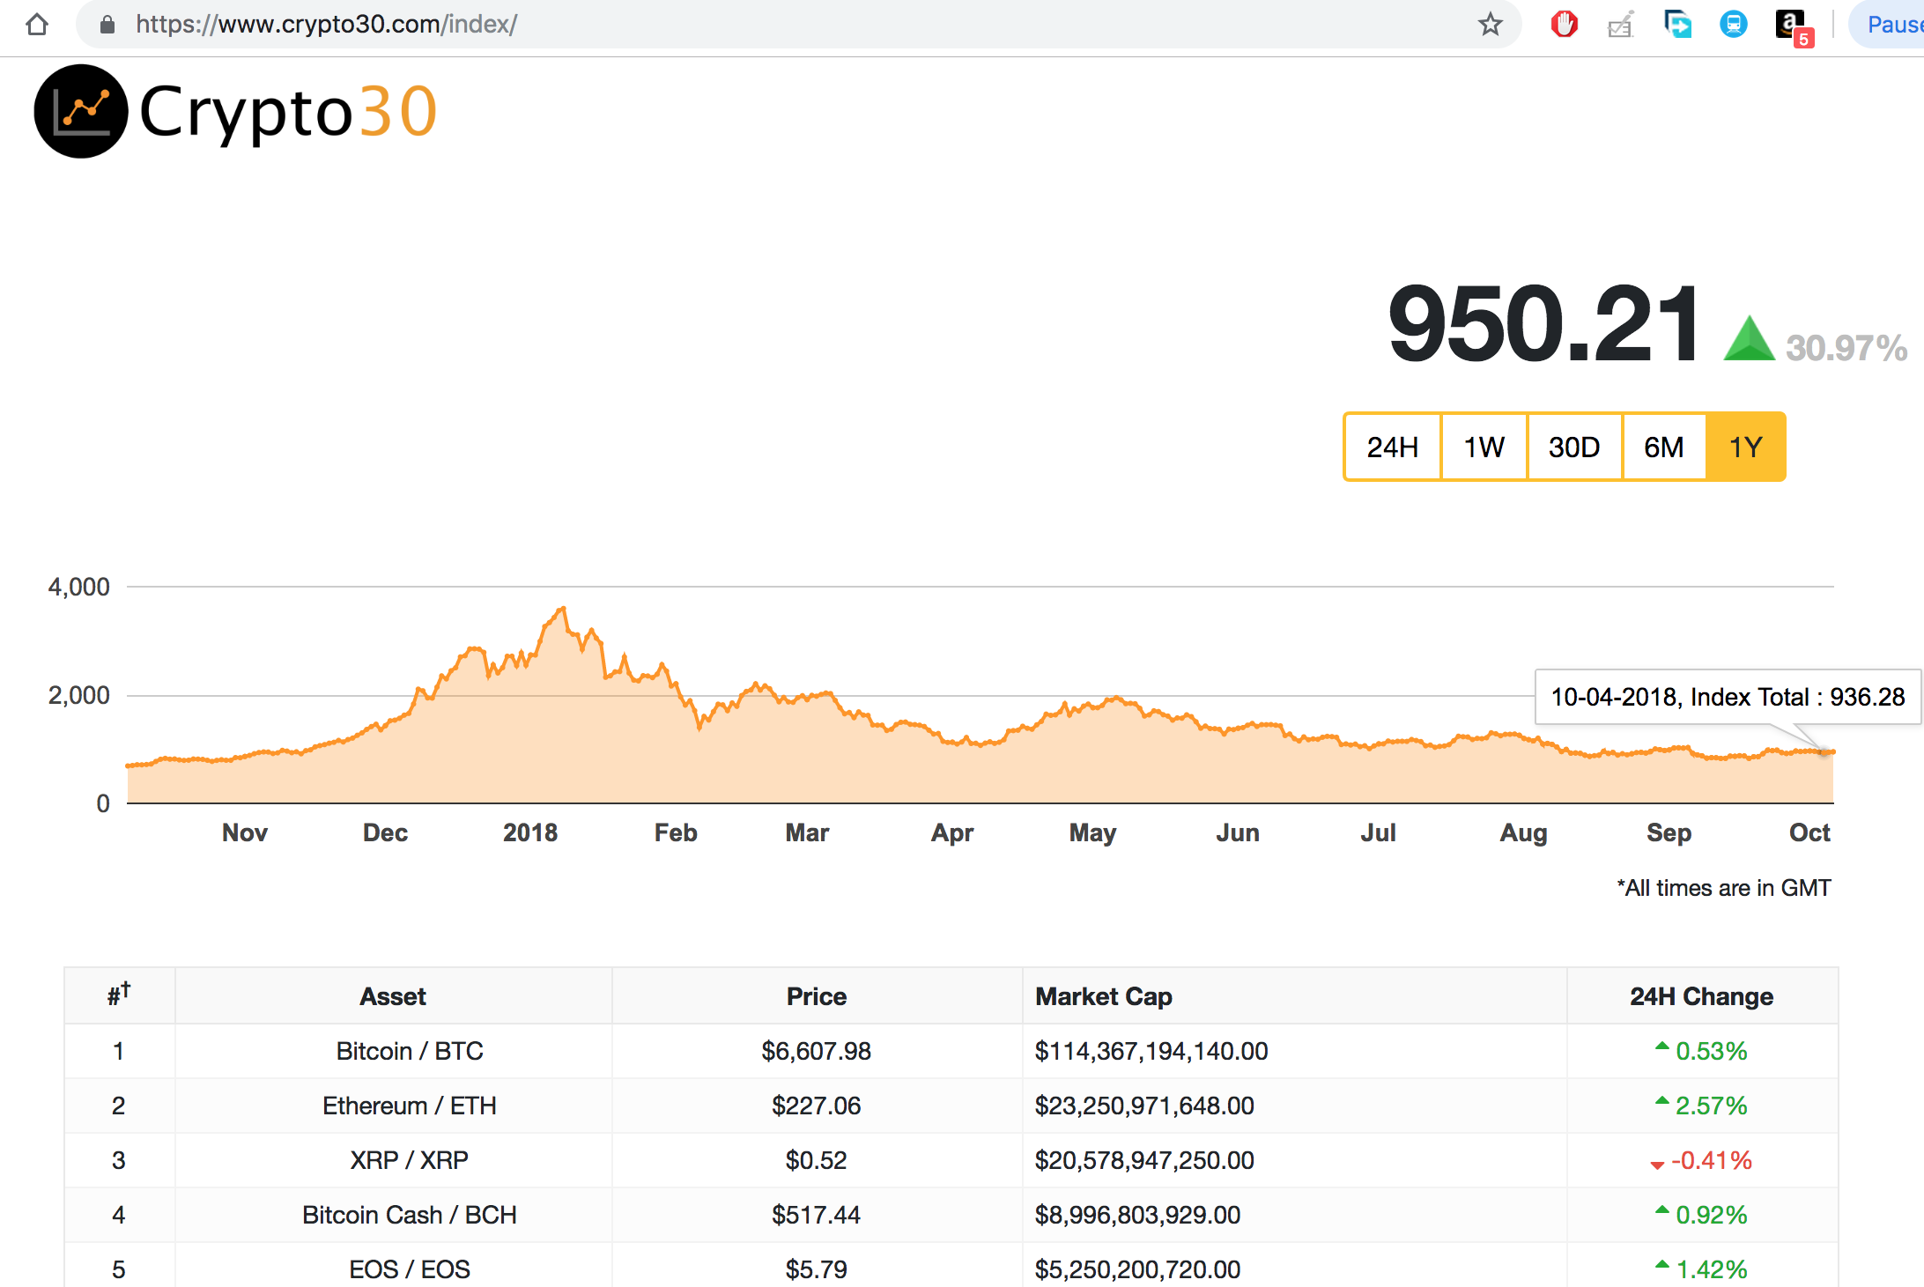Select the active 1Y range tab

[1745, 447]
